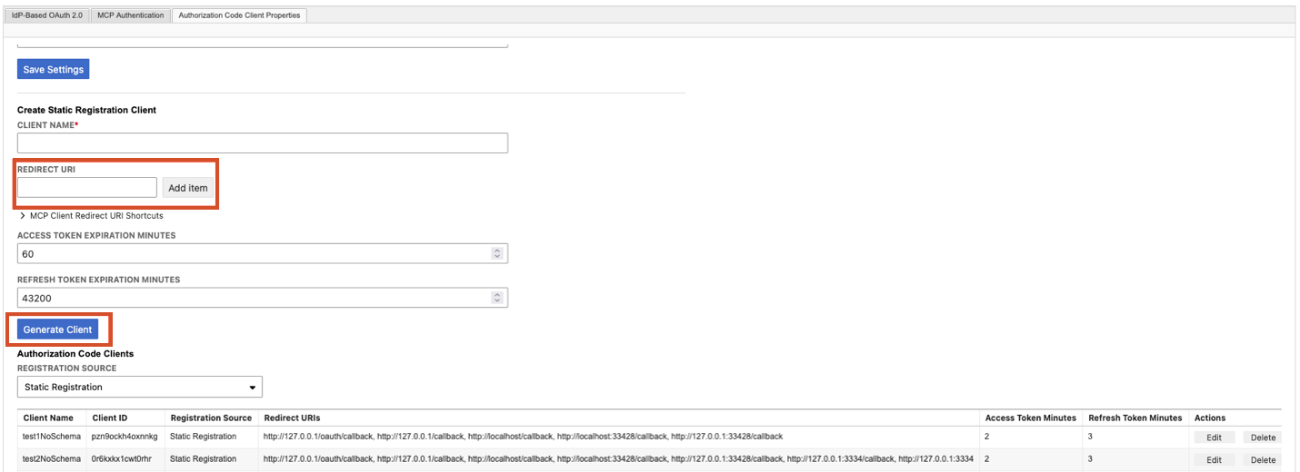1300x472 pixels.
Task: Click the Registration Source column header
Action: click(x=211, y=418)
